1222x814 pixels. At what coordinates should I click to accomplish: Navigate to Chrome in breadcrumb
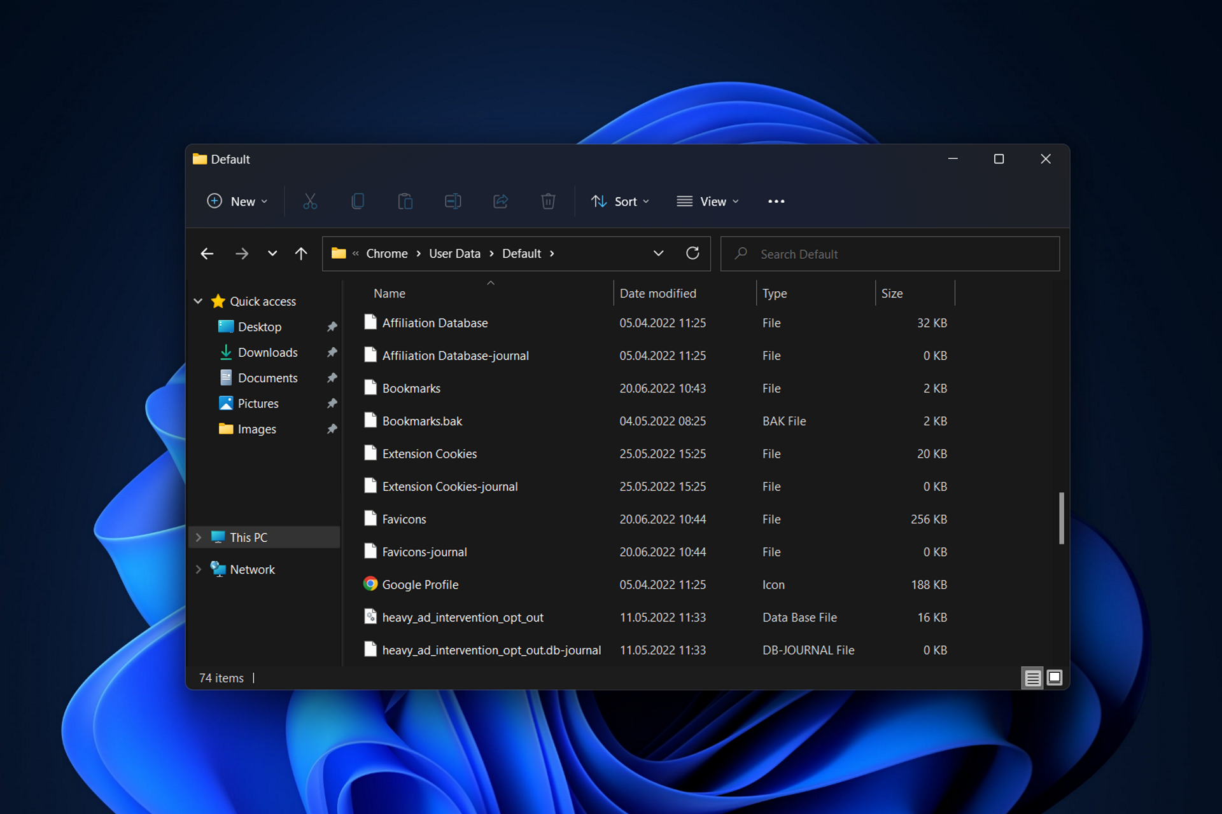(387, 254)
